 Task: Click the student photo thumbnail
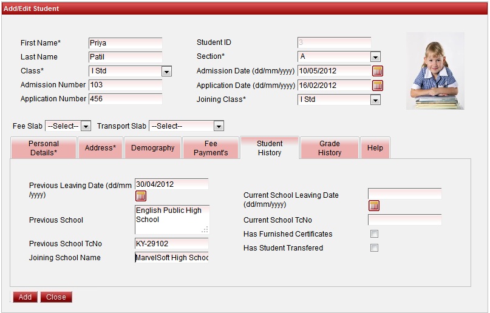pyautogui.click(x=435, y=71)
